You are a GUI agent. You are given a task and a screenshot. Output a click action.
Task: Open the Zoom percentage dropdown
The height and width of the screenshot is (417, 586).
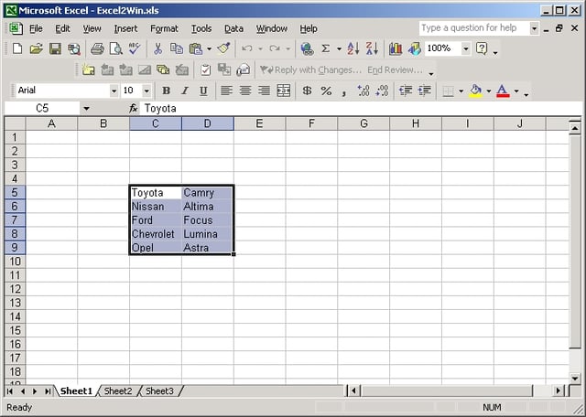tap(466, 48)
